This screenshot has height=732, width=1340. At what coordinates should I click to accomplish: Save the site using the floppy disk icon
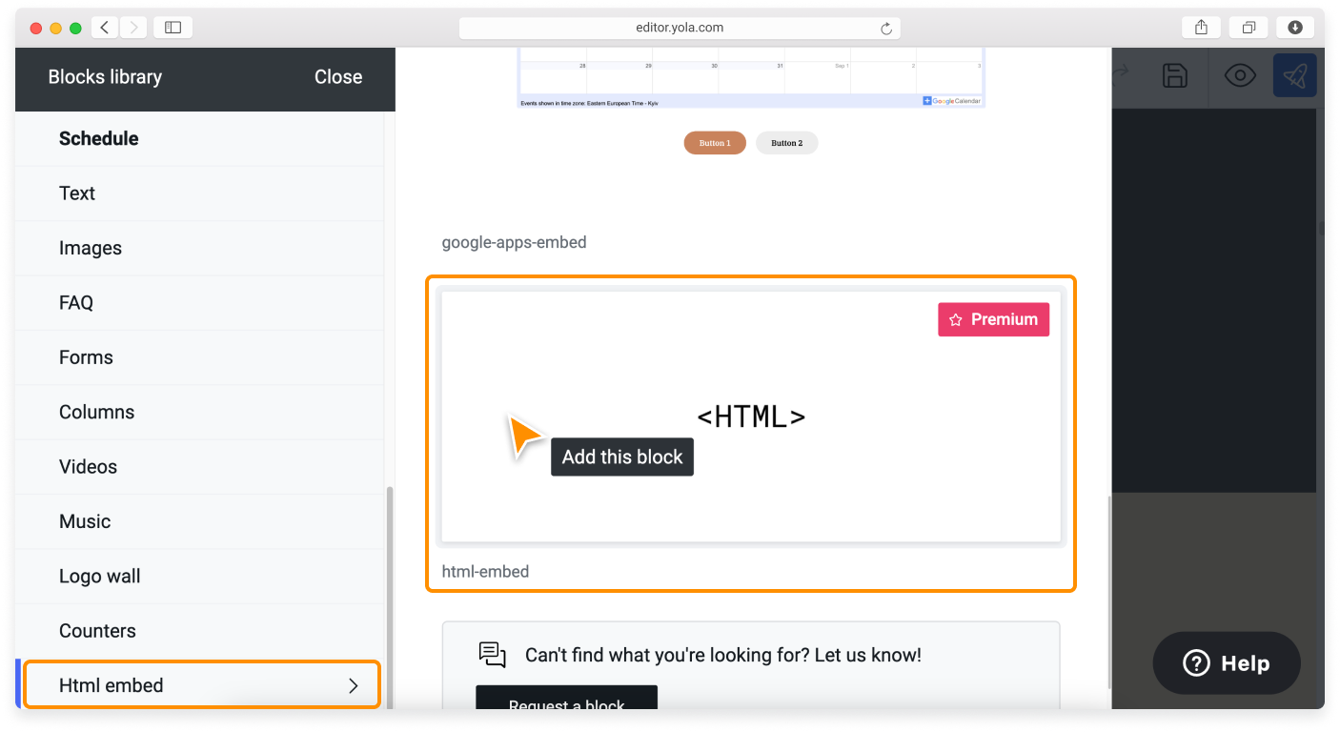(x=1174, y=75)
